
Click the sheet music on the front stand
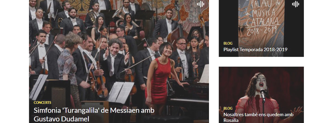[120, 92]
